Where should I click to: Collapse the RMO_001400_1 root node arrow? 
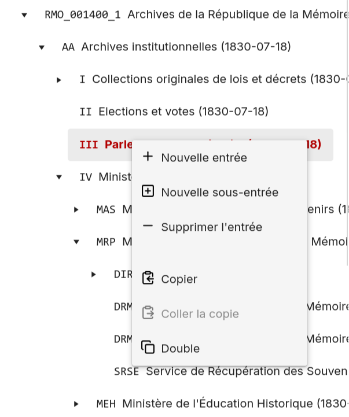pyautogui.click(x=24, y=15)
